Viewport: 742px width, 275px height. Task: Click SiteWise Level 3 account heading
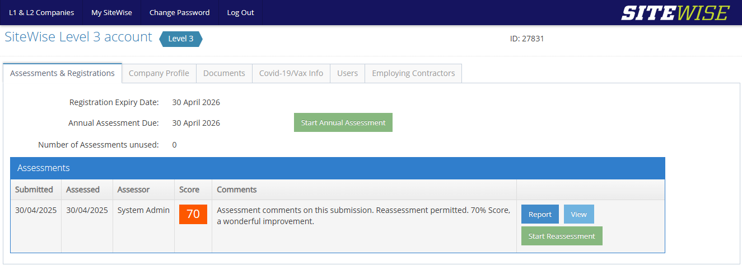pyautogui.click(x=78, y=37)
